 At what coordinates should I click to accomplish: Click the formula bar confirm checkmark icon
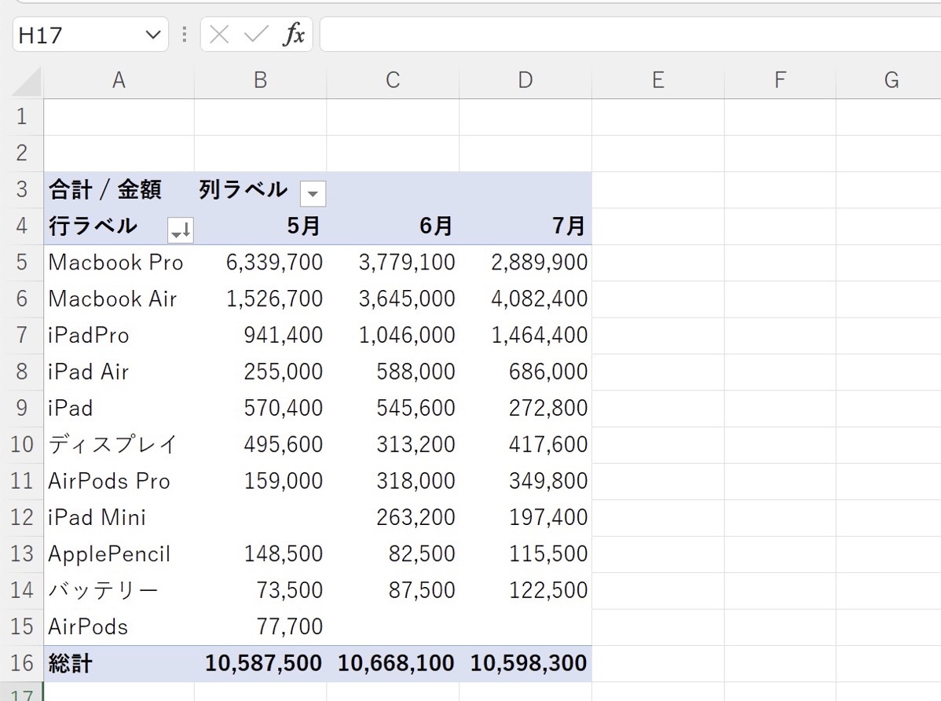(256, 35)
